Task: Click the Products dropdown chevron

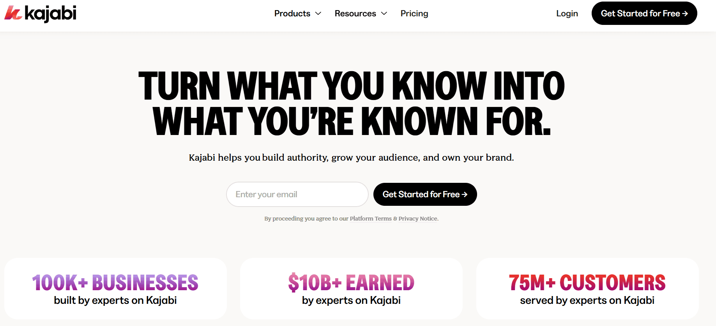Action: pos(318,14)
